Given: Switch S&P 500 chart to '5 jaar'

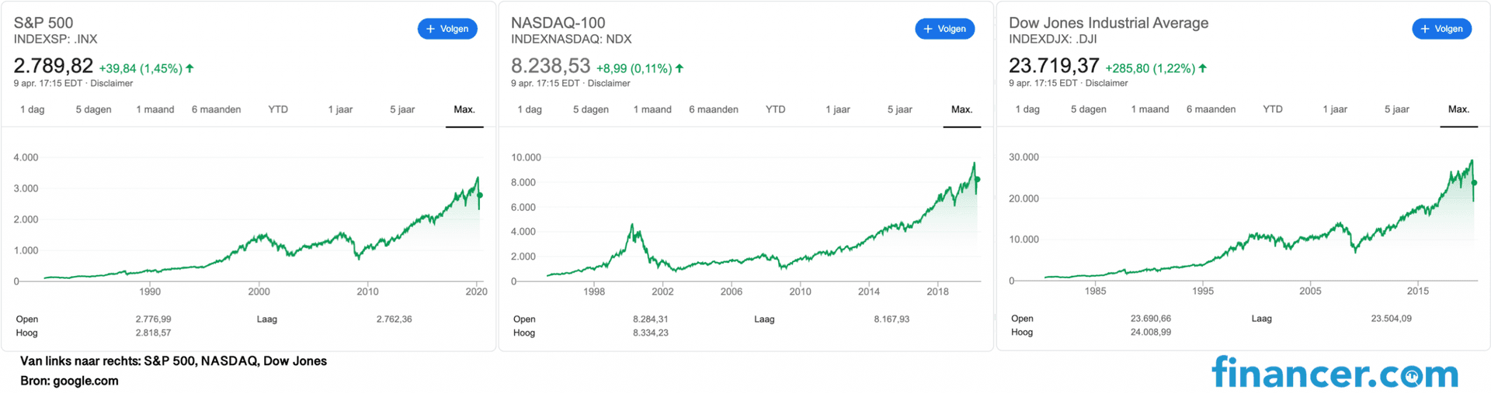Looking at the screenshot, I should click(402, 109).
